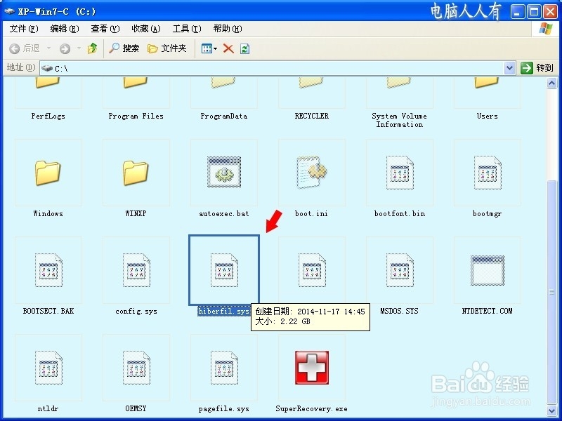Click the Back navigation button
The height and width of the screenshot is (421, 562).
(x=25, y=48)
